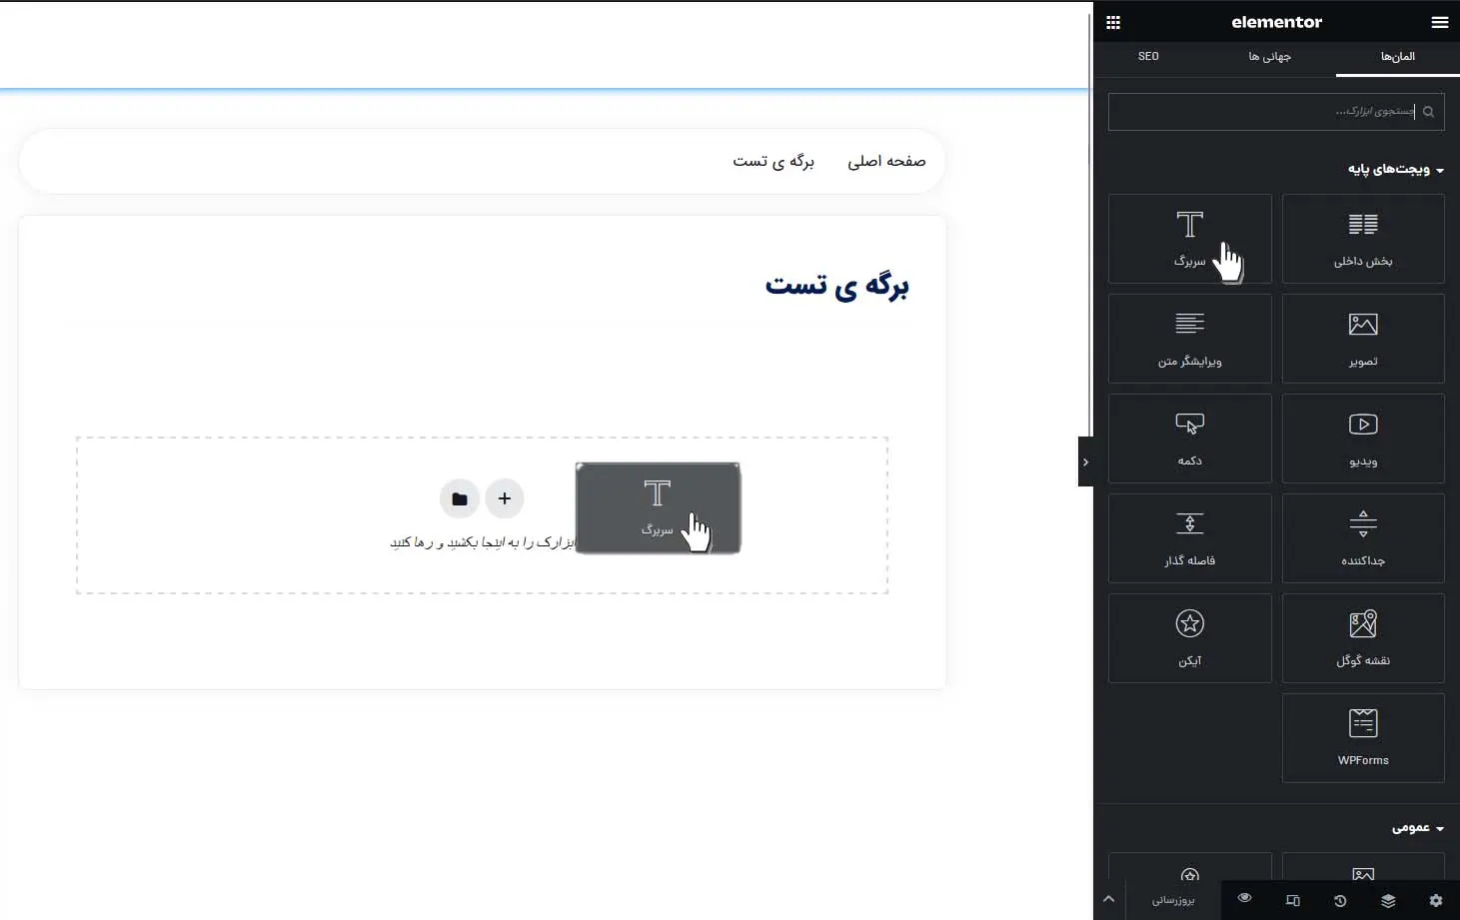Click the add template folder button
Screen dimensions: 1460x920
point(460,498)
